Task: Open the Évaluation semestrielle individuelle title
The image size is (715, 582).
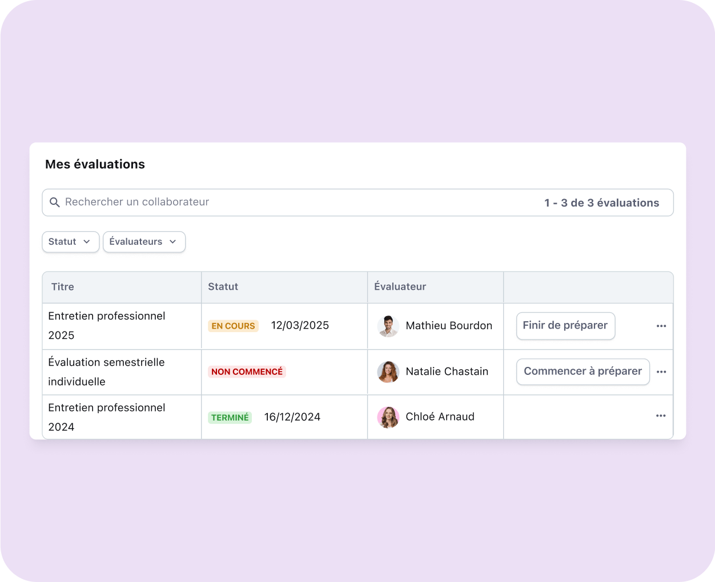Action: coord(106,371)
